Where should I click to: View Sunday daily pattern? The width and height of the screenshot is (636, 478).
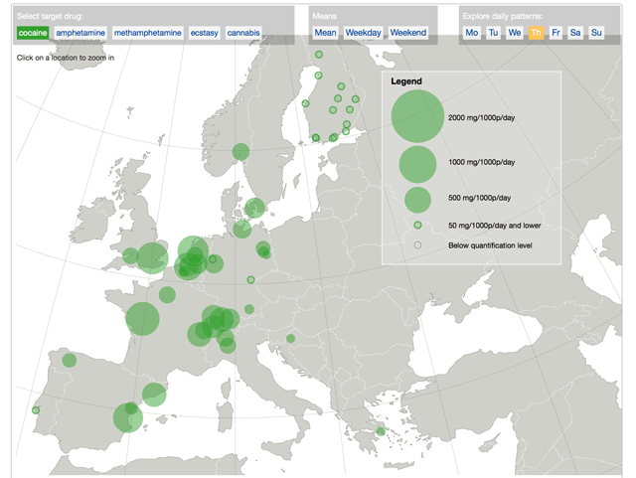[x=596, y=33]
